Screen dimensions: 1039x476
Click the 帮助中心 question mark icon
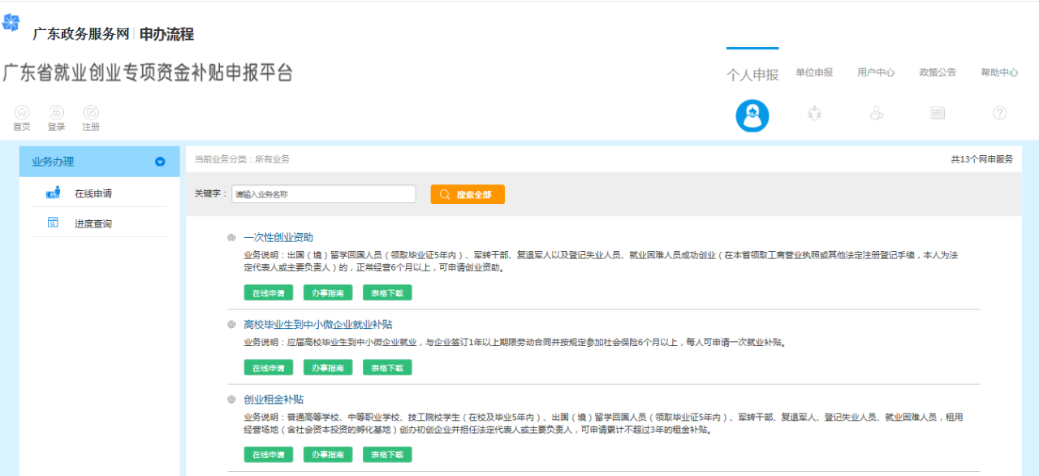[x=999, y=114]
